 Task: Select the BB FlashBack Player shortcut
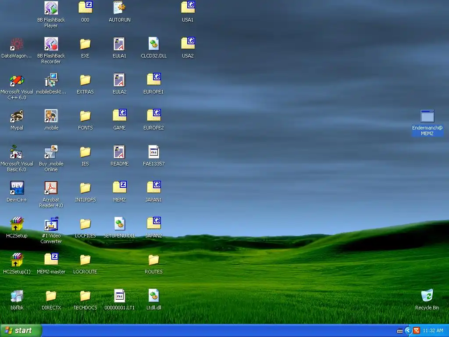51,8
